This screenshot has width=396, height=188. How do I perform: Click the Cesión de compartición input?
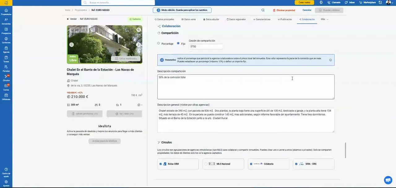tap(206, 46)
